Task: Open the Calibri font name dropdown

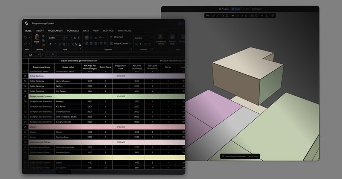Action: pos(56,38)
